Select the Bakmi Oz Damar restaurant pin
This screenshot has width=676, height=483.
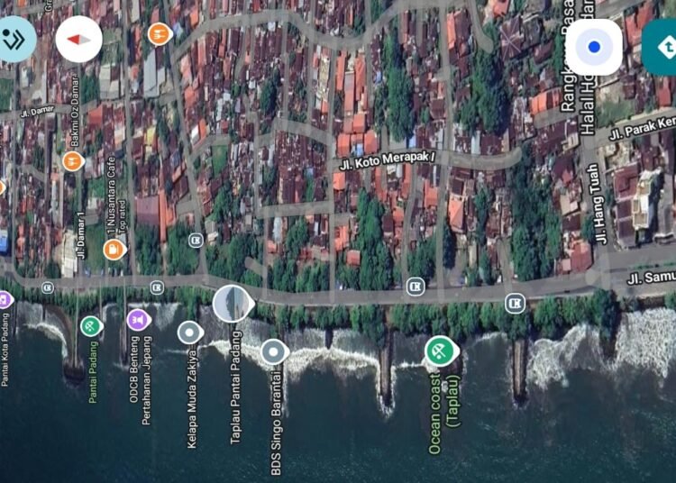74,161
